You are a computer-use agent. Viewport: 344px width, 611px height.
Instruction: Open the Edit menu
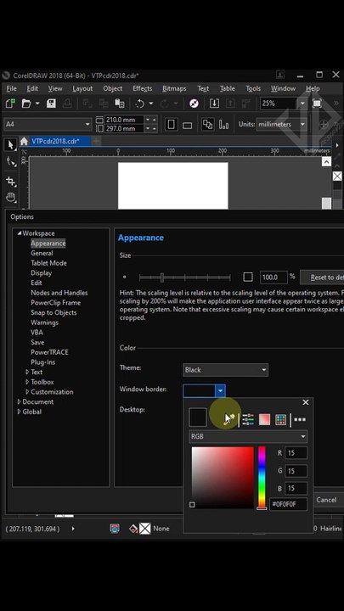tap(32, 88)
